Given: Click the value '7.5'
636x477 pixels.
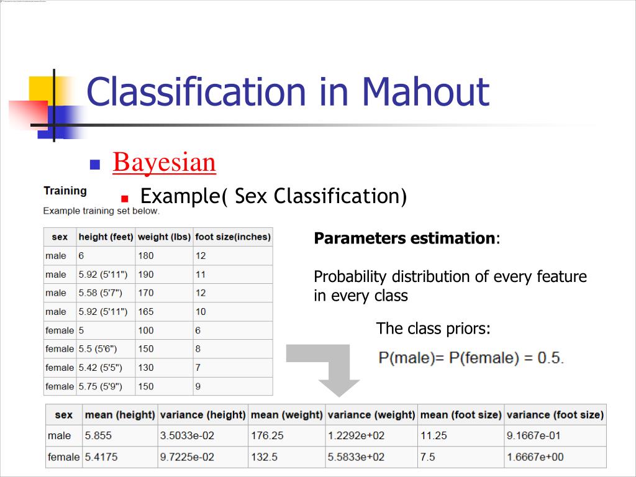Looking at the screenshot, I should point(461,457).
